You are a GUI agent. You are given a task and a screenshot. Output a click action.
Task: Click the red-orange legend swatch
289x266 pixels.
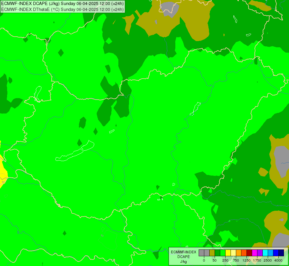click(x=244, y=253)
